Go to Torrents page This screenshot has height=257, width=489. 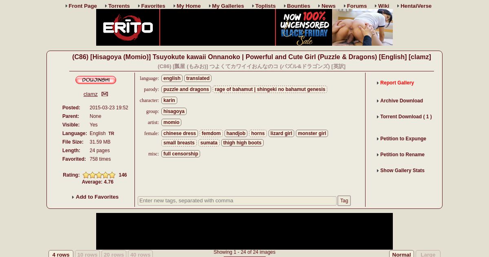point(119,6)
